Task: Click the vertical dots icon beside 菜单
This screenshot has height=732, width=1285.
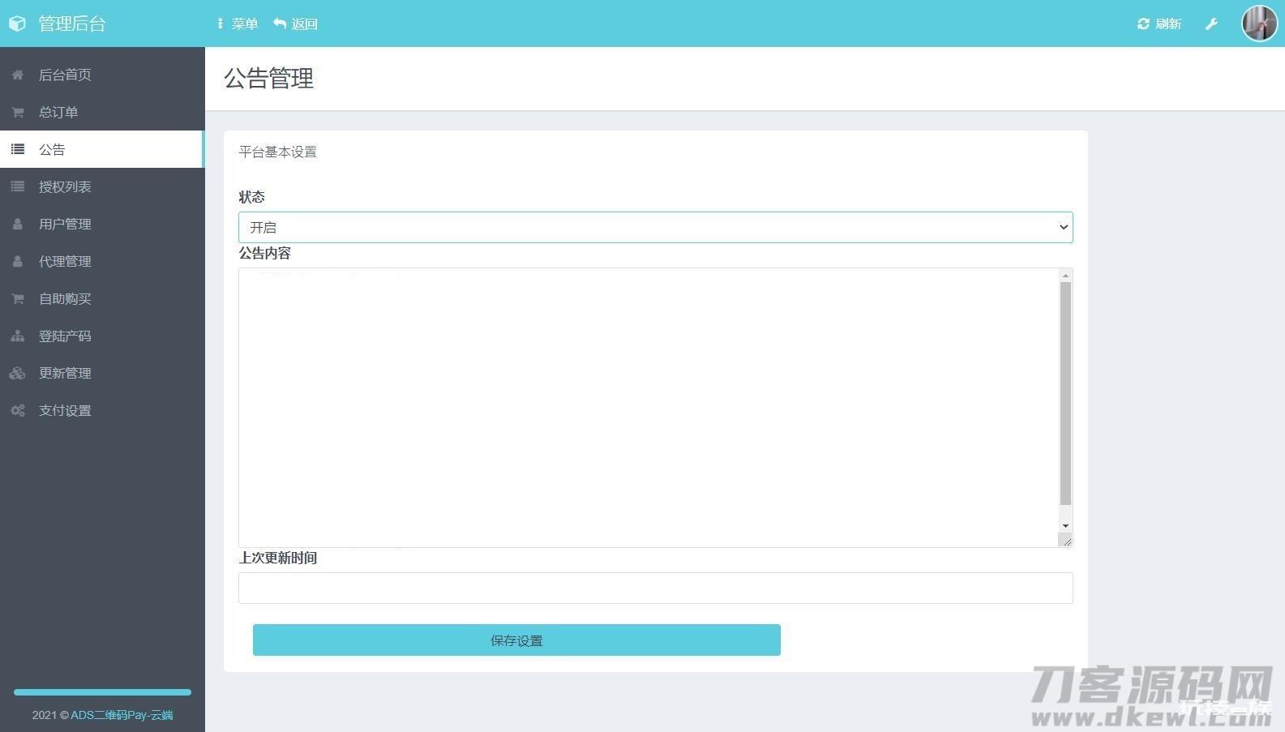Action: pyautogui.click(x=220, y=24)
